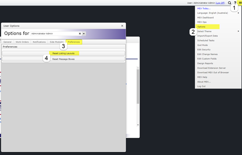This screenshot has width=242, height=155.
Task: Clear the selected user with X icon
Action: point(80,33)
